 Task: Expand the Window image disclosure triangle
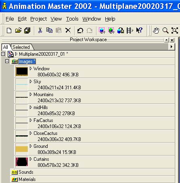tap(31, 69)
